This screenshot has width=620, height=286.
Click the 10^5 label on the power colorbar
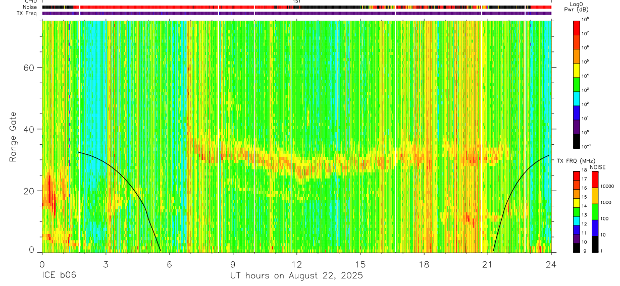click(586, 62)
